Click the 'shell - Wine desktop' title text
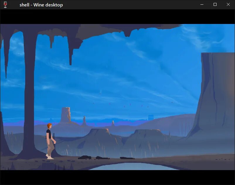 [41, 5]
